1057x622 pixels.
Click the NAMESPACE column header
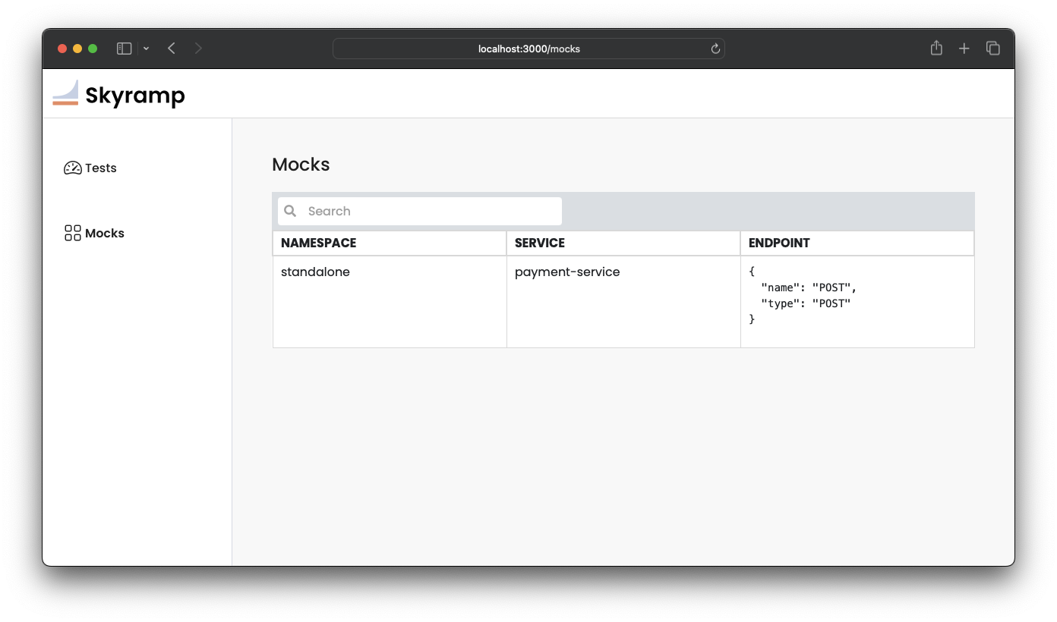(x=318, y=243)
